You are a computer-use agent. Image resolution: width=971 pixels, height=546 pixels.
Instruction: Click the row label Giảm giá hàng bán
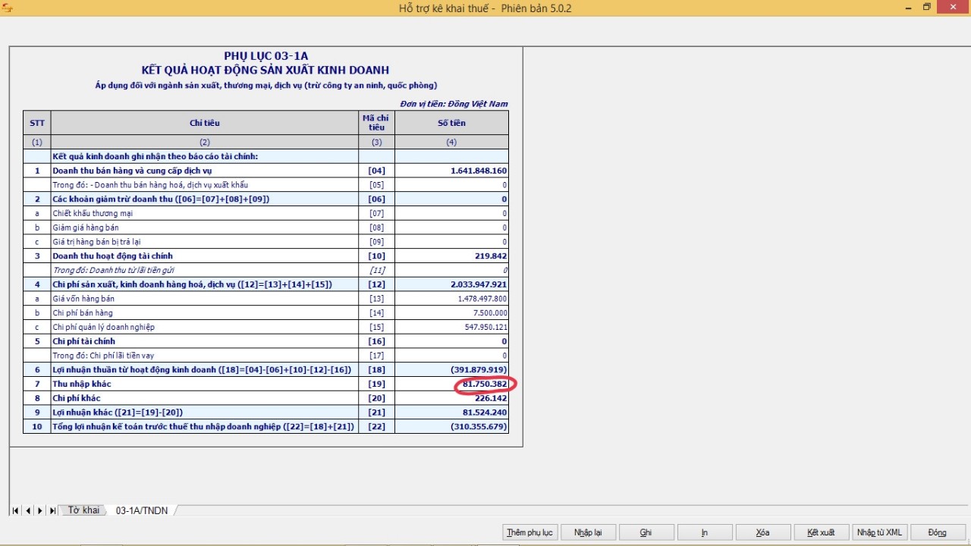(85, 227)
